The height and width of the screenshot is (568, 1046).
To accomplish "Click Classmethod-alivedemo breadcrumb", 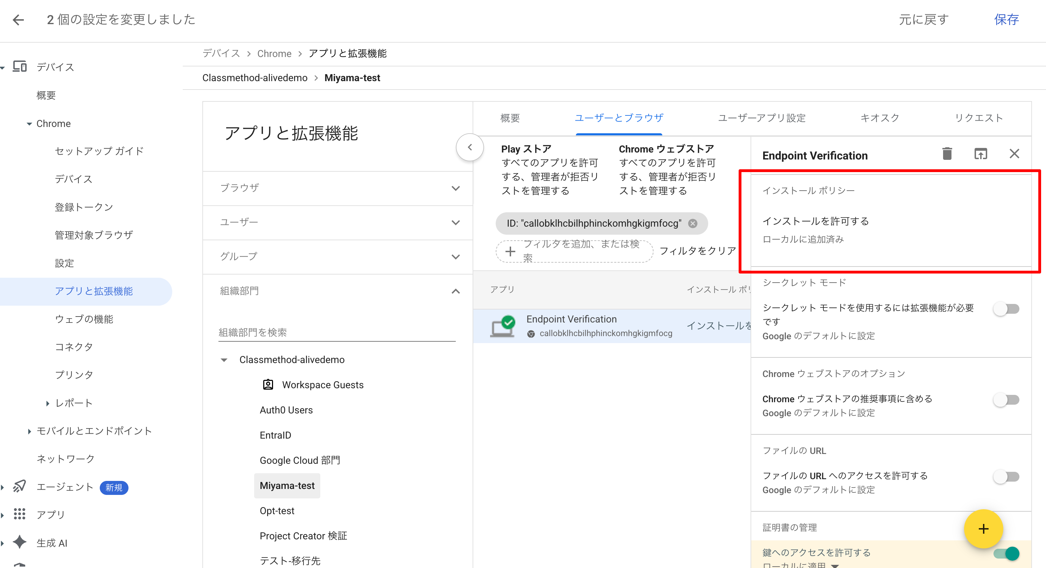I will pyautogui.click(x=254, y=78).
